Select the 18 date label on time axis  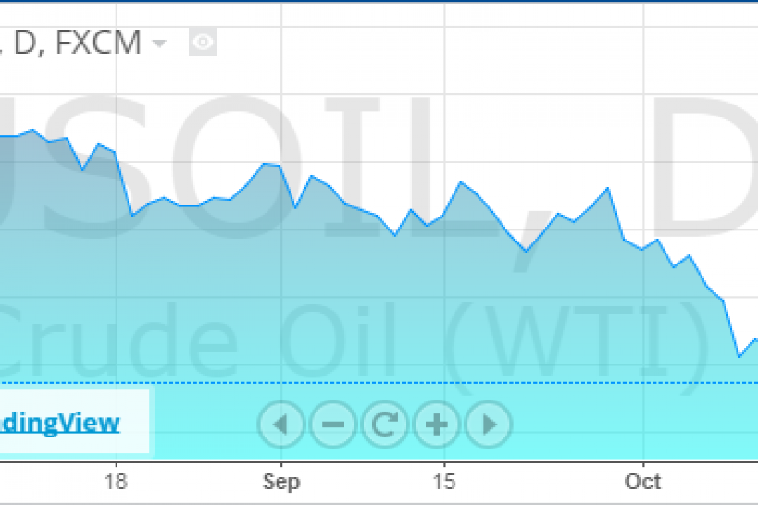(x=116, y=483)
